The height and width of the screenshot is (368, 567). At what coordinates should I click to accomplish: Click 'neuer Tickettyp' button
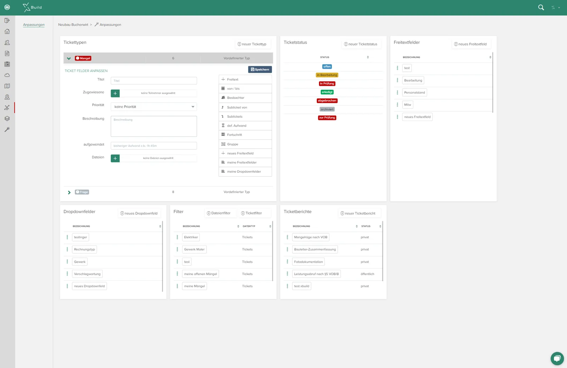coord(252,44)
